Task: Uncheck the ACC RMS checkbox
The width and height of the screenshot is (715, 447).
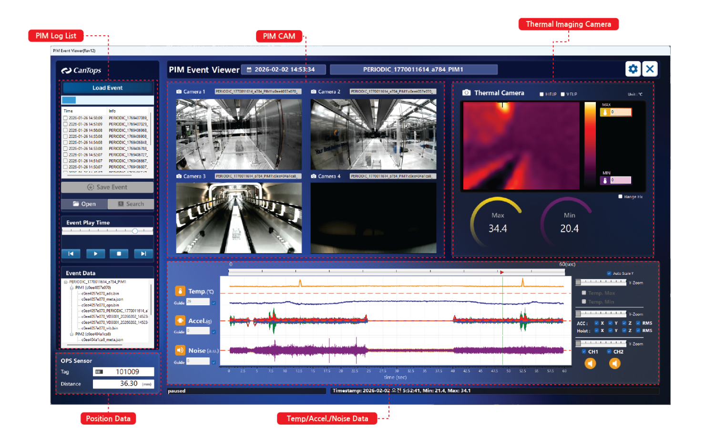Action: click(638, 323)
